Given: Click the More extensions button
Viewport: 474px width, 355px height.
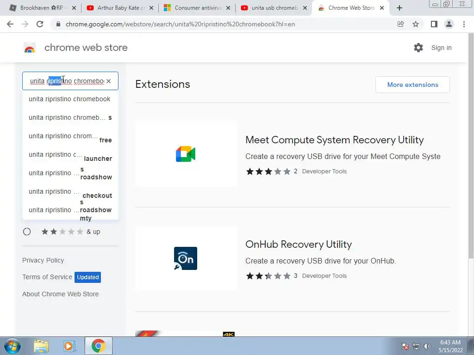Looking at the screenshot, I should tap(412, 85).
